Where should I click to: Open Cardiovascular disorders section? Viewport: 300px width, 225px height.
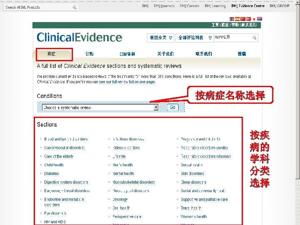[x=65, y=147]
